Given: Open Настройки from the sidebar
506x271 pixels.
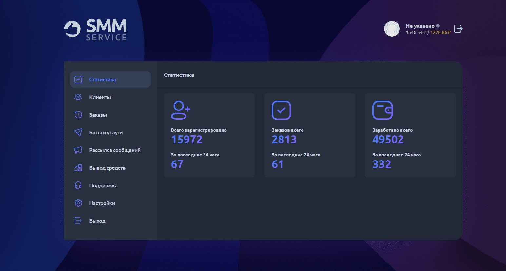Looking at the screenshot, I should 110,203.
